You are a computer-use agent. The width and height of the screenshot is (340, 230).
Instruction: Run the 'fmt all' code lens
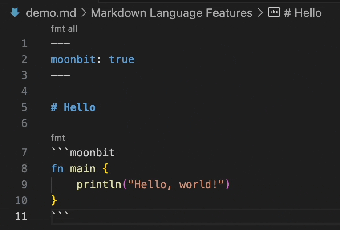coord(64,28)
